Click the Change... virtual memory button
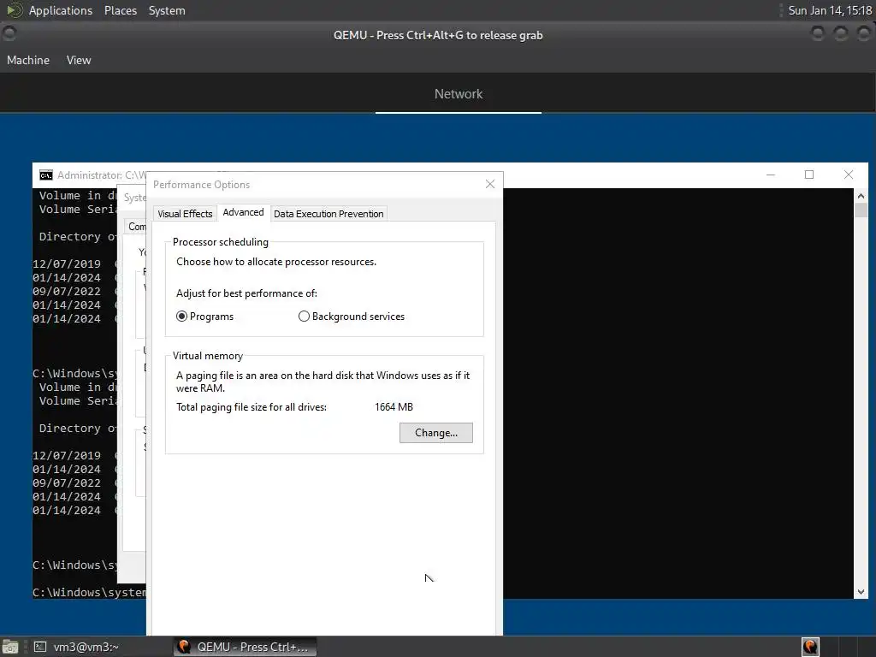The width and height of the screenshot is (876, 657). tap(435, 433)
